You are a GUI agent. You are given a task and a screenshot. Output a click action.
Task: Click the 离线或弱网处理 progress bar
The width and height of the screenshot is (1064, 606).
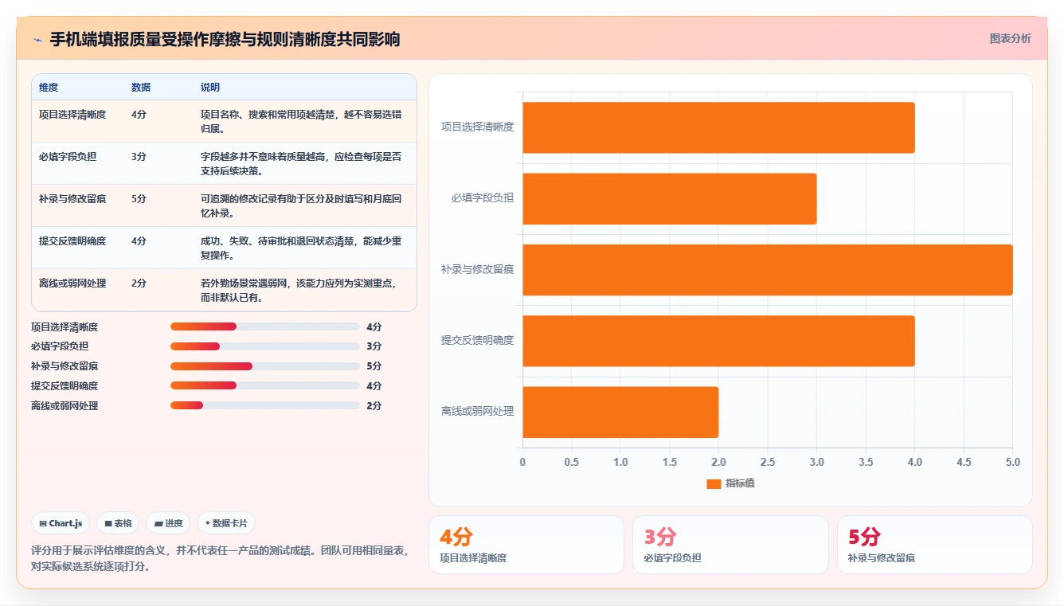click(x=265, y=405)
